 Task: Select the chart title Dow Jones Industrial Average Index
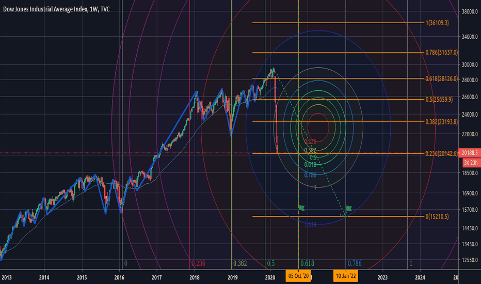pos(45,9)
